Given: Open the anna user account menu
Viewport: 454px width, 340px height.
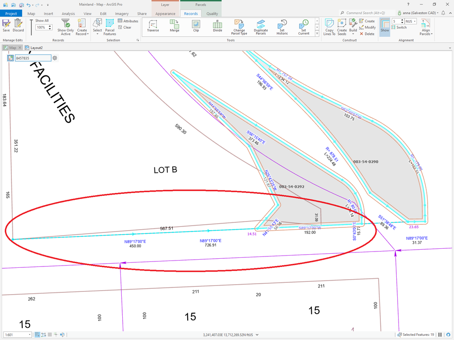Looking at the screenshot, I should pos(418,13).
